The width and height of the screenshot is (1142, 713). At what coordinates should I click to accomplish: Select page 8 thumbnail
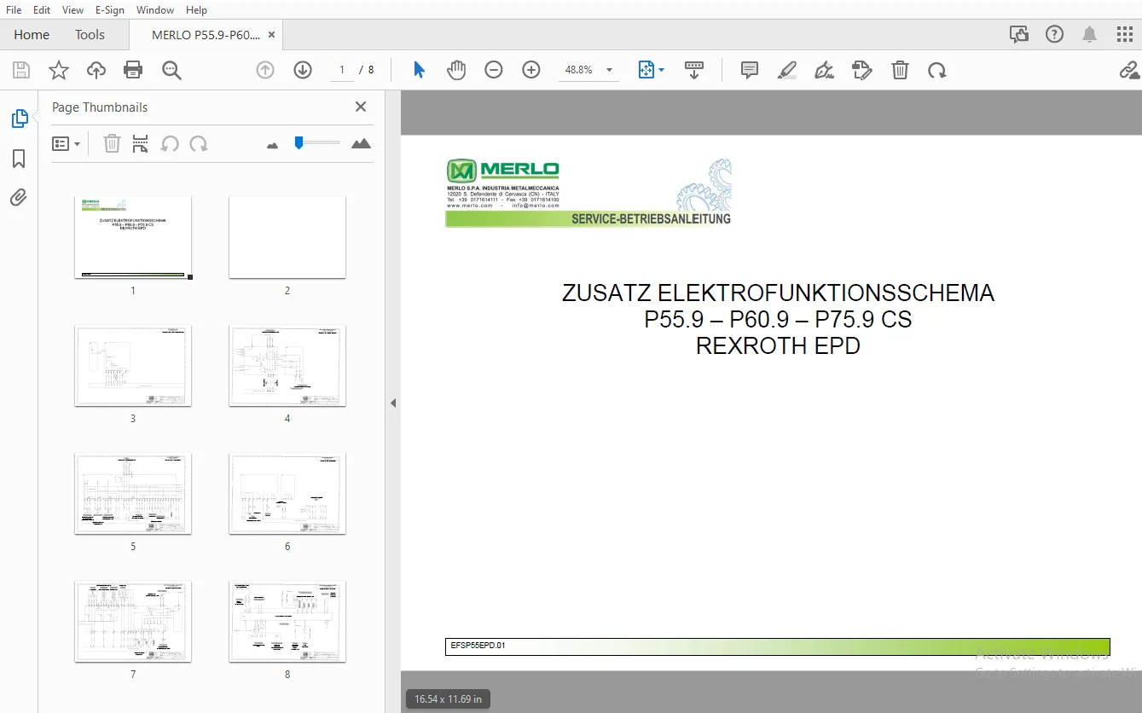pos(287,621)
